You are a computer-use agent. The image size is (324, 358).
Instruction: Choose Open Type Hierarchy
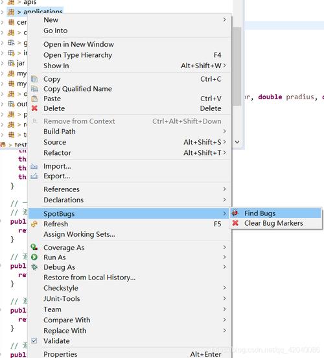78,55
